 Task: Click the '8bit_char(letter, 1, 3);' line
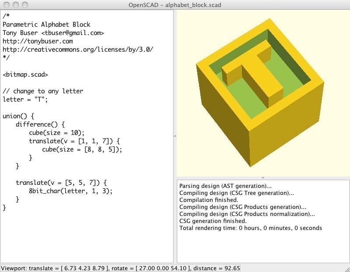(x=70, y=191)
